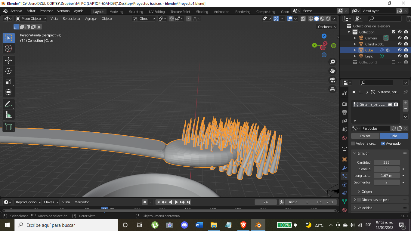The height and width of the screenshot is (231, 411).
Task: Hide Cilindro.001 in the viewport
Action: (x=400, y=44)
